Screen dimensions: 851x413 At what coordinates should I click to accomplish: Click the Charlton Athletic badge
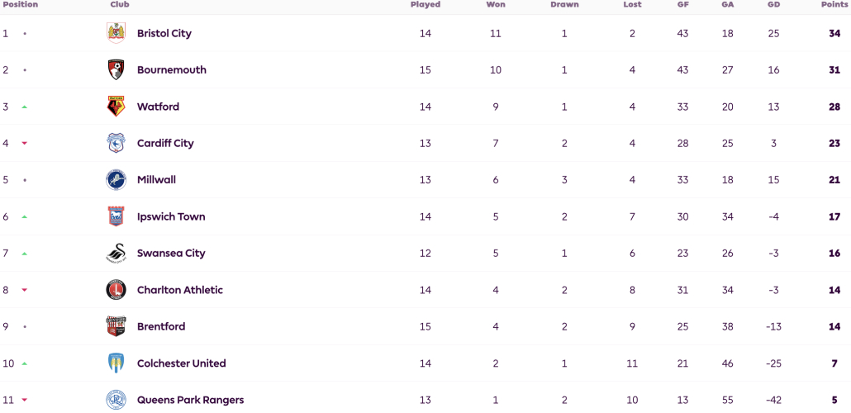coord(116,290)
